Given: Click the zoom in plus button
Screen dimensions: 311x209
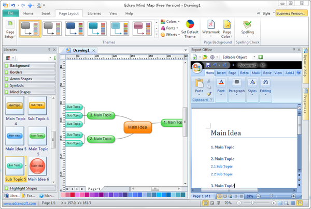Looking at the screenshot, I should (274, 203).
